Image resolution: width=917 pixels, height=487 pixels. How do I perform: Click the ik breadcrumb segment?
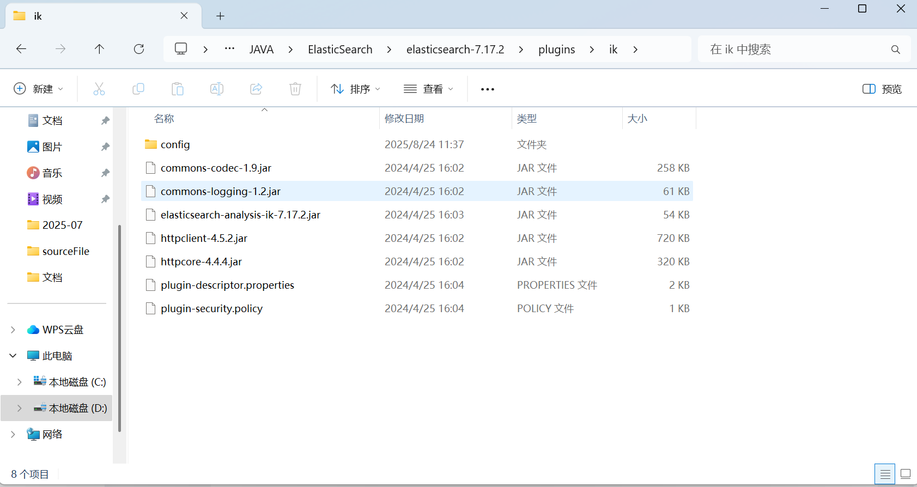(x=613, y=50)
